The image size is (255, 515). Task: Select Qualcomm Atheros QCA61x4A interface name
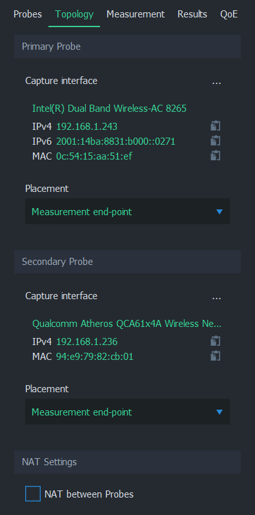(x=127, y=324)
